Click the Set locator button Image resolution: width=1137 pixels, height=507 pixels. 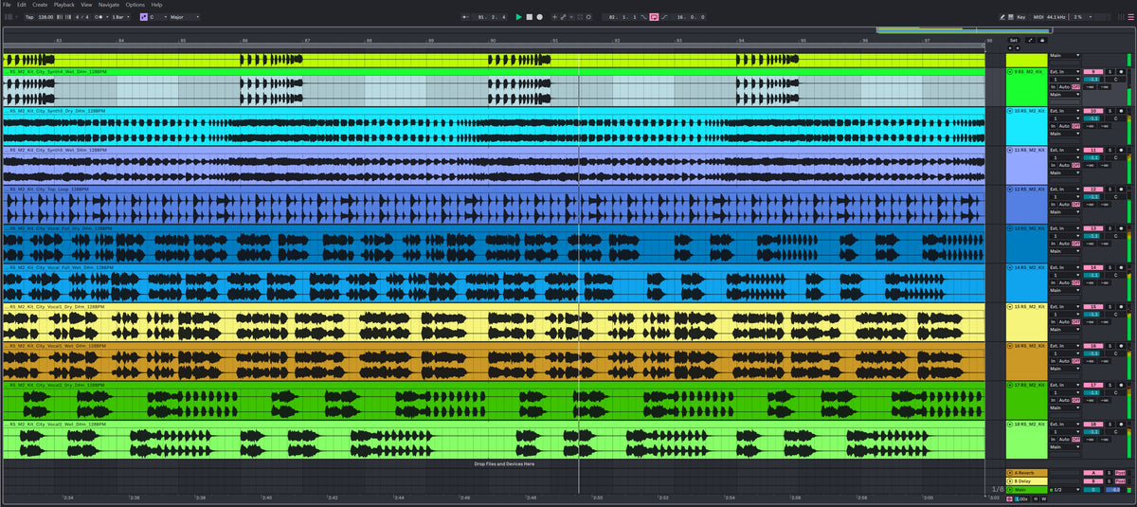tap(1014, 40)
